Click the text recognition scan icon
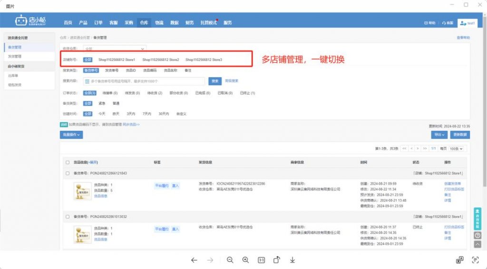This screenshot has width=487, height=269. tap(475, 260)
